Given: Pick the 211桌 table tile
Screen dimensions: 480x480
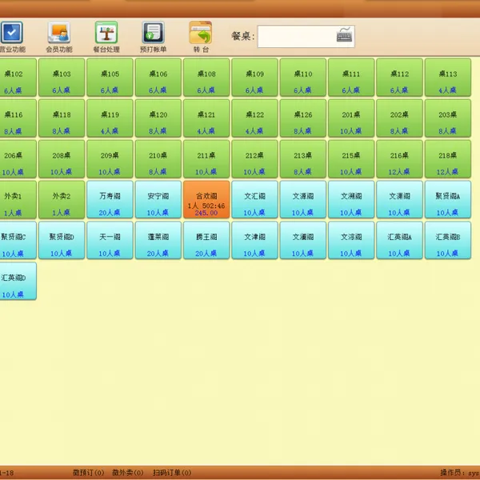Looking at the screenshot, I should tap(206, 159).
